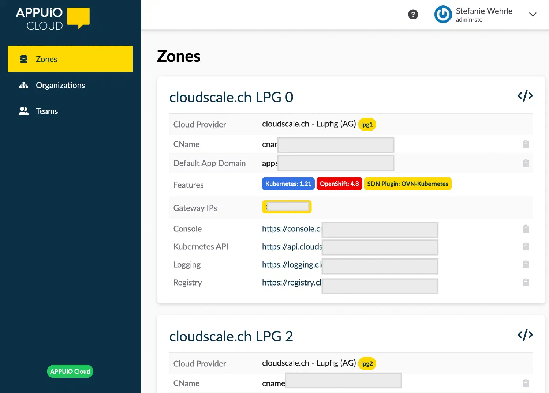Open JSON view for cloudscale.ch LPG 0
Screen dimensions: 549x393
[525, 95]
